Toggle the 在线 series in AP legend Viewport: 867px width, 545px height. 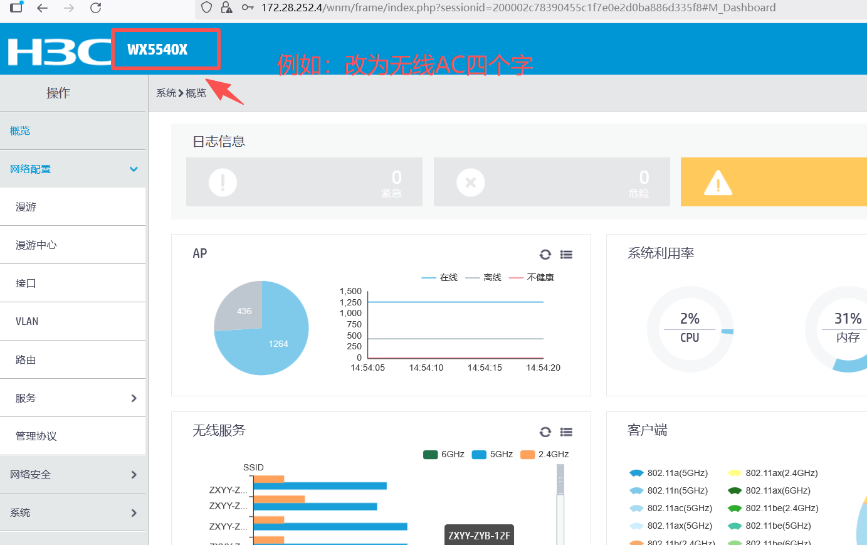(440, 277)
